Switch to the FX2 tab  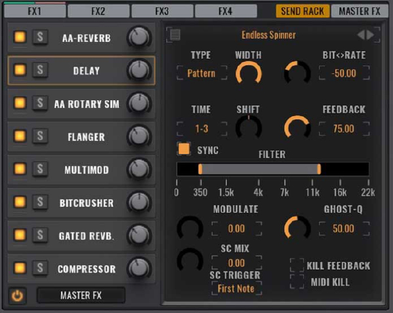click(98, 11)
